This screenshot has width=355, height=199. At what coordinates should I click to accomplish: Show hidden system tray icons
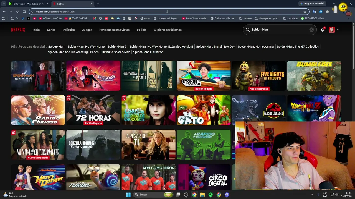coord(312,195)
